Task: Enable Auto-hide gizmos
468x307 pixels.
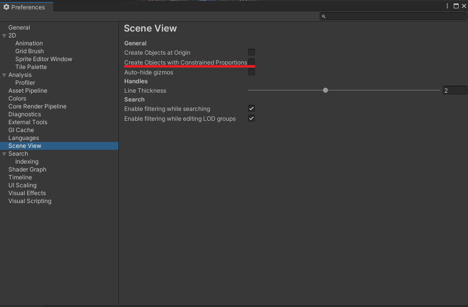Action: [252, 71]
